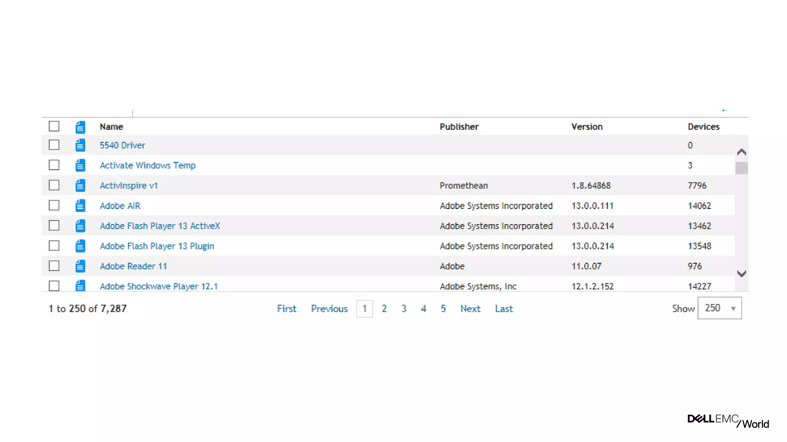
Task: Click document icon beside Adobe Flash Player 13 ActiveX
Action: (80, 226)
